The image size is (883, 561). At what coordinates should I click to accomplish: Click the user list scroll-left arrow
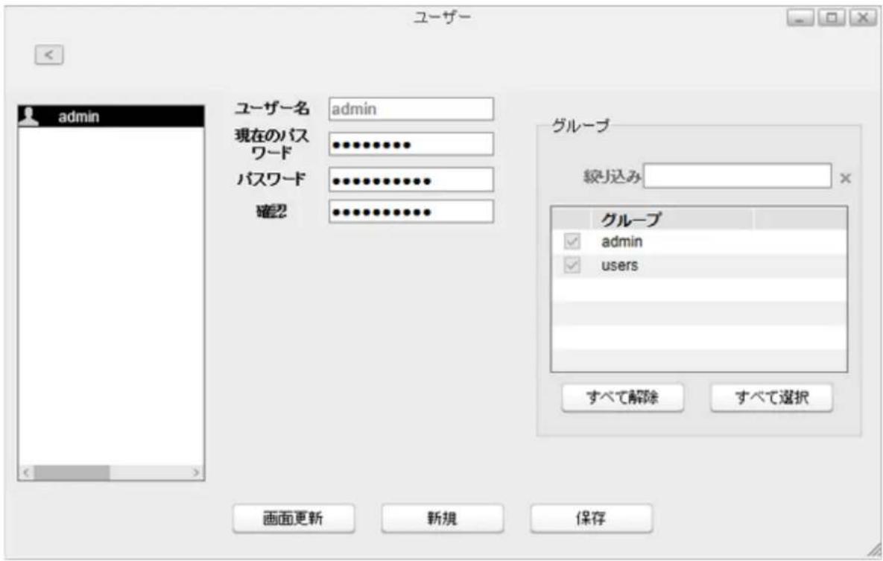coord(26,472)
